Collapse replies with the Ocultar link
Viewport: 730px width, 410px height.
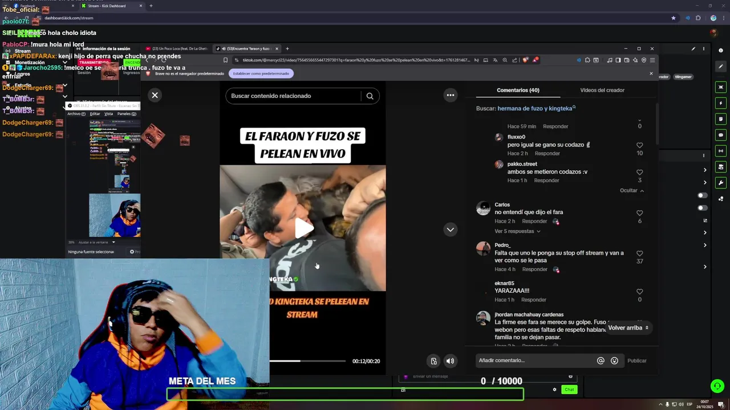coord(632,190)
